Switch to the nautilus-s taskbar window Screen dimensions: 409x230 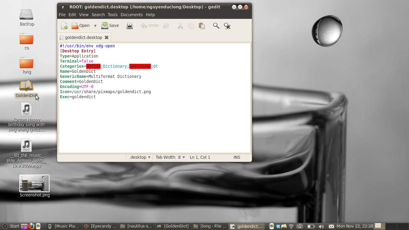click(x=137, y=226)
